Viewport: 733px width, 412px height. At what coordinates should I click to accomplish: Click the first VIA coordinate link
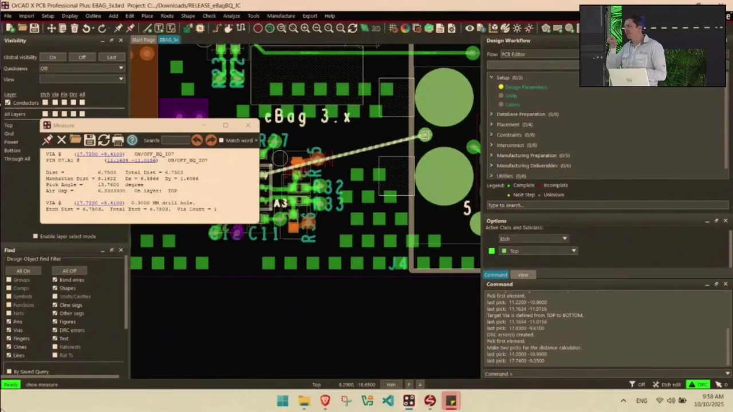tap(99, 154)
